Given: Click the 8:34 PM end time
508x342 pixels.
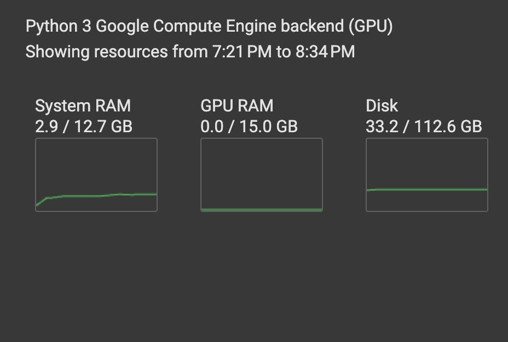Looking at the screenshot, I should (325, 52).
